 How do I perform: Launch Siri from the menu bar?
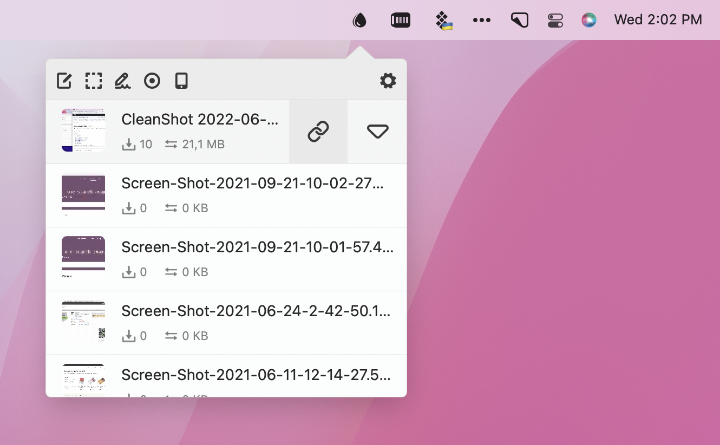[x=589, y=21]
